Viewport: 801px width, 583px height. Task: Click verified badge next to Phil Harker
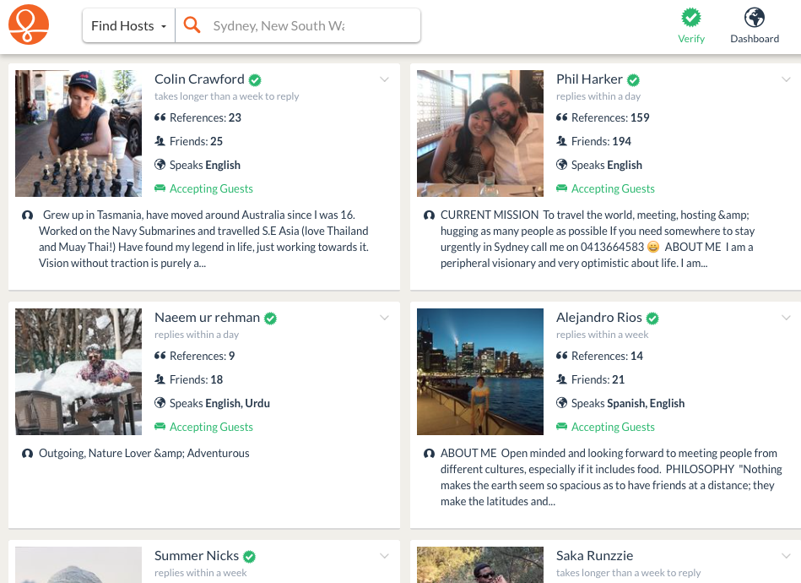633,79
